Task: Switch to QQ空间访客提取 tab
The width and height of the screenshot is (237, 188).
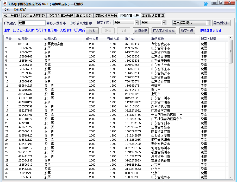Action: [x=34, y=16]
